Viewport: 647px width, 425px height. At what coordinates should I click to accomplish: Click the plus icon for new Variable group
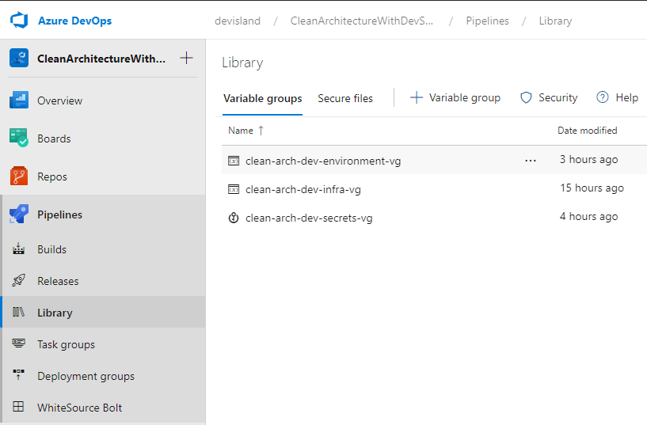pos(417,97)
